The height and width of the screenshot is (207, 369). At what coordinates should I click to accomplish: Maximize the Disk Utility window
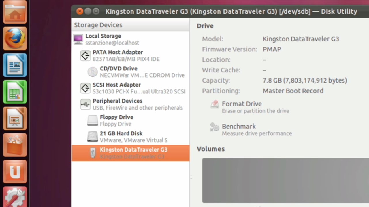[x=96, y=11]
